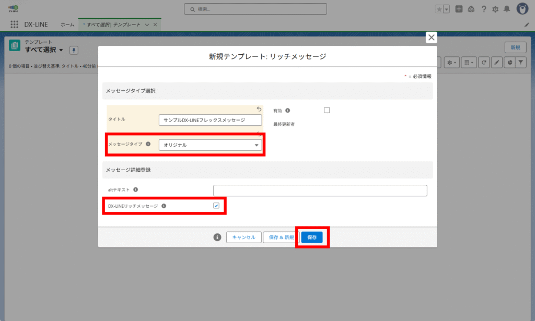535x321 pixels.
Task: Uncheck the DX-LINEリッチメッセージ checkbox
Action: click(216, 206)
